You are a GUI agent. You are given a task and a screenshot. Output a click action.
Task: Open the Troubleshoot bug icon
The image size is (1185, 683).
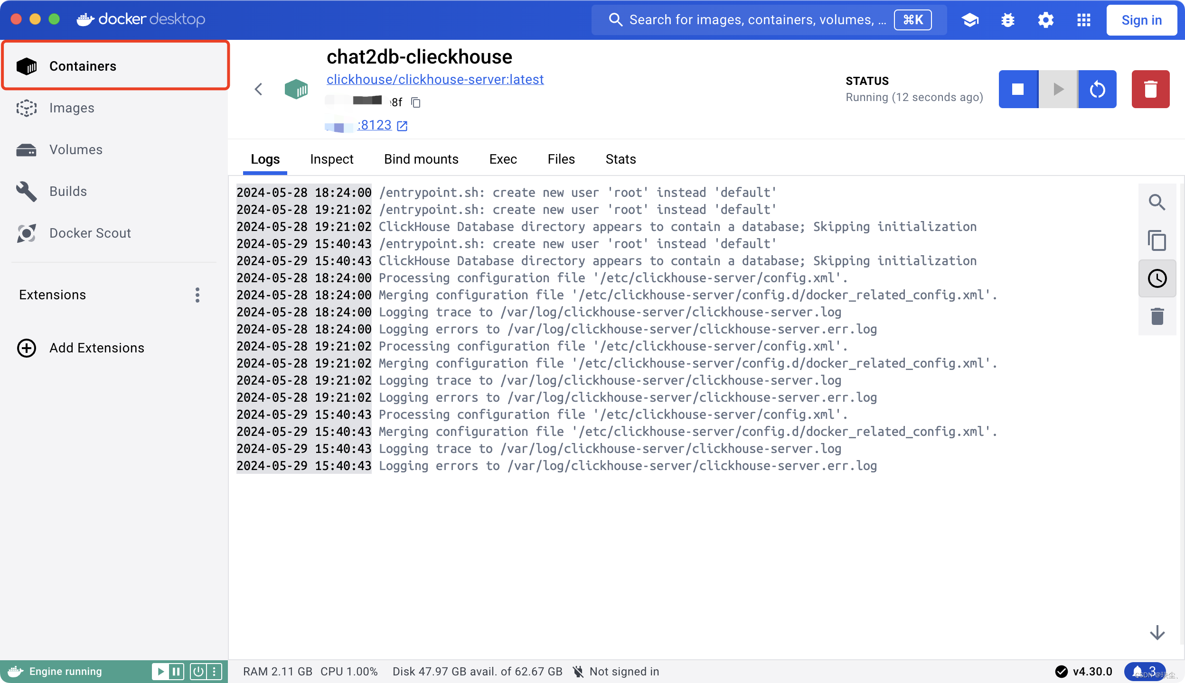click(x=1008, y=20)
